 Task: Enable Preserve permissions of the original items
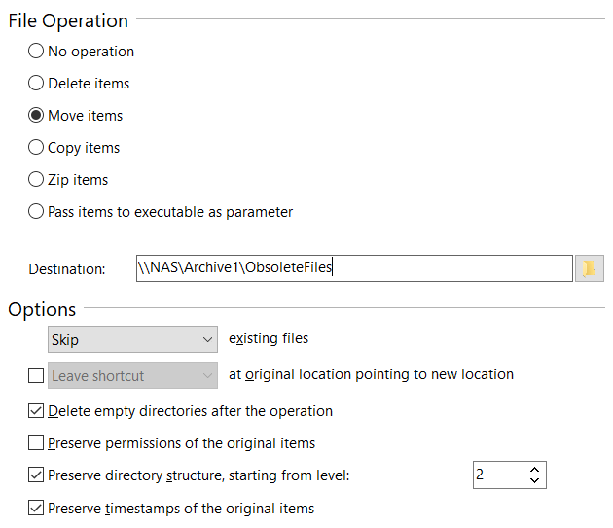click(36, 443)
